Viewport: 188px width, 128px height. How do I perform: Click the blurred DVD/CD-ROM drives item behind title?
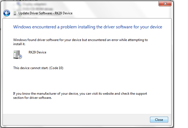point(37,9)
